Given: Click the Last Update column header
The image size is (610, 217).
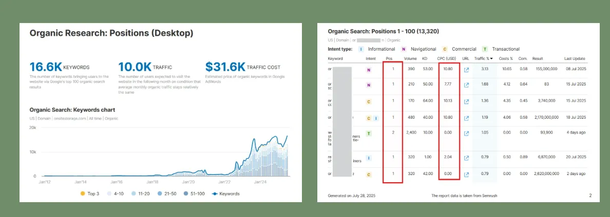Looking at the screenshot, I should (x=575, y=58).
